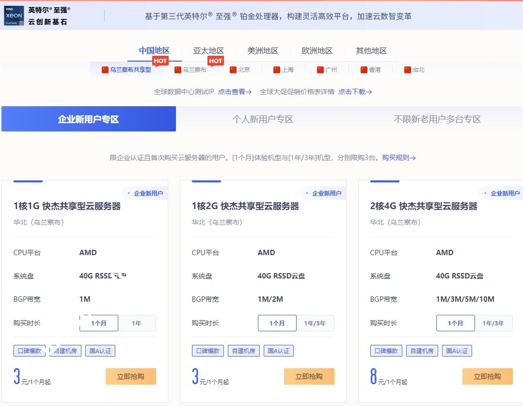Switch to 亚太地区 region tab
The image size is (523, 406).
[x=208, y=51]
